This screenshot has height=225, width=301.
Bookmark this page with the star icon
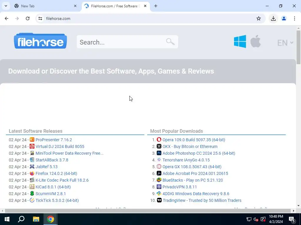(259, 18)
